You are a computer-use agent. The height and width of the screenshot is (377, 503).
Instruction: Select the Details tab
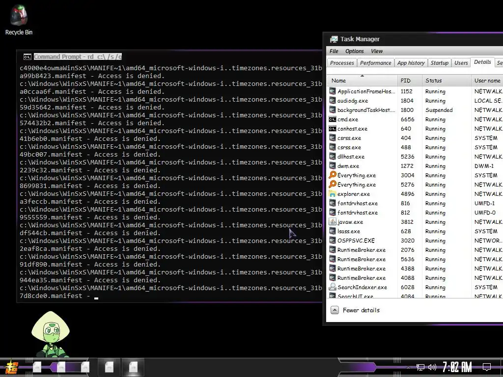pos(482,62)
